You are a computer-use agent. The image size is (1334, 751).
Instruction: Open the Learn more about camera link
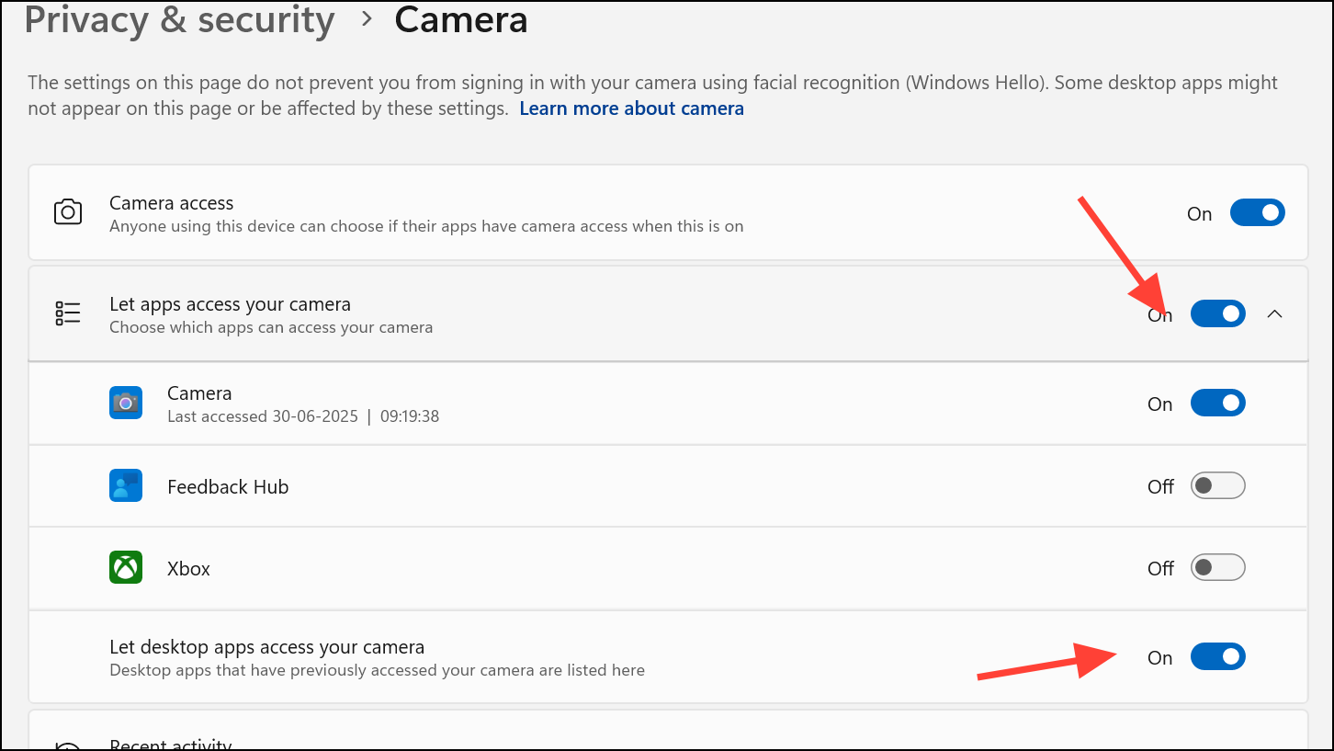point(631,108)
